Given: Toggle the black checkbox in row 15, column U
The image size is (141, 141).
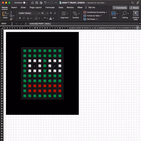Looking at the screenshot, I should click(55, 66).
